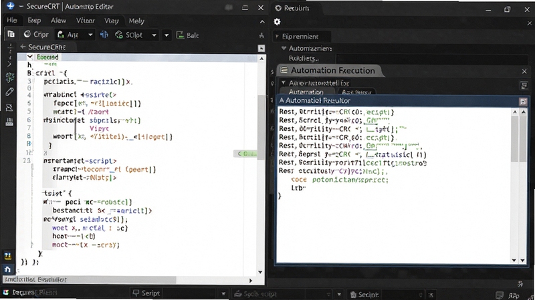
Task: Click the results pane inner scrollbar up arrow
Action: point(515,112)
